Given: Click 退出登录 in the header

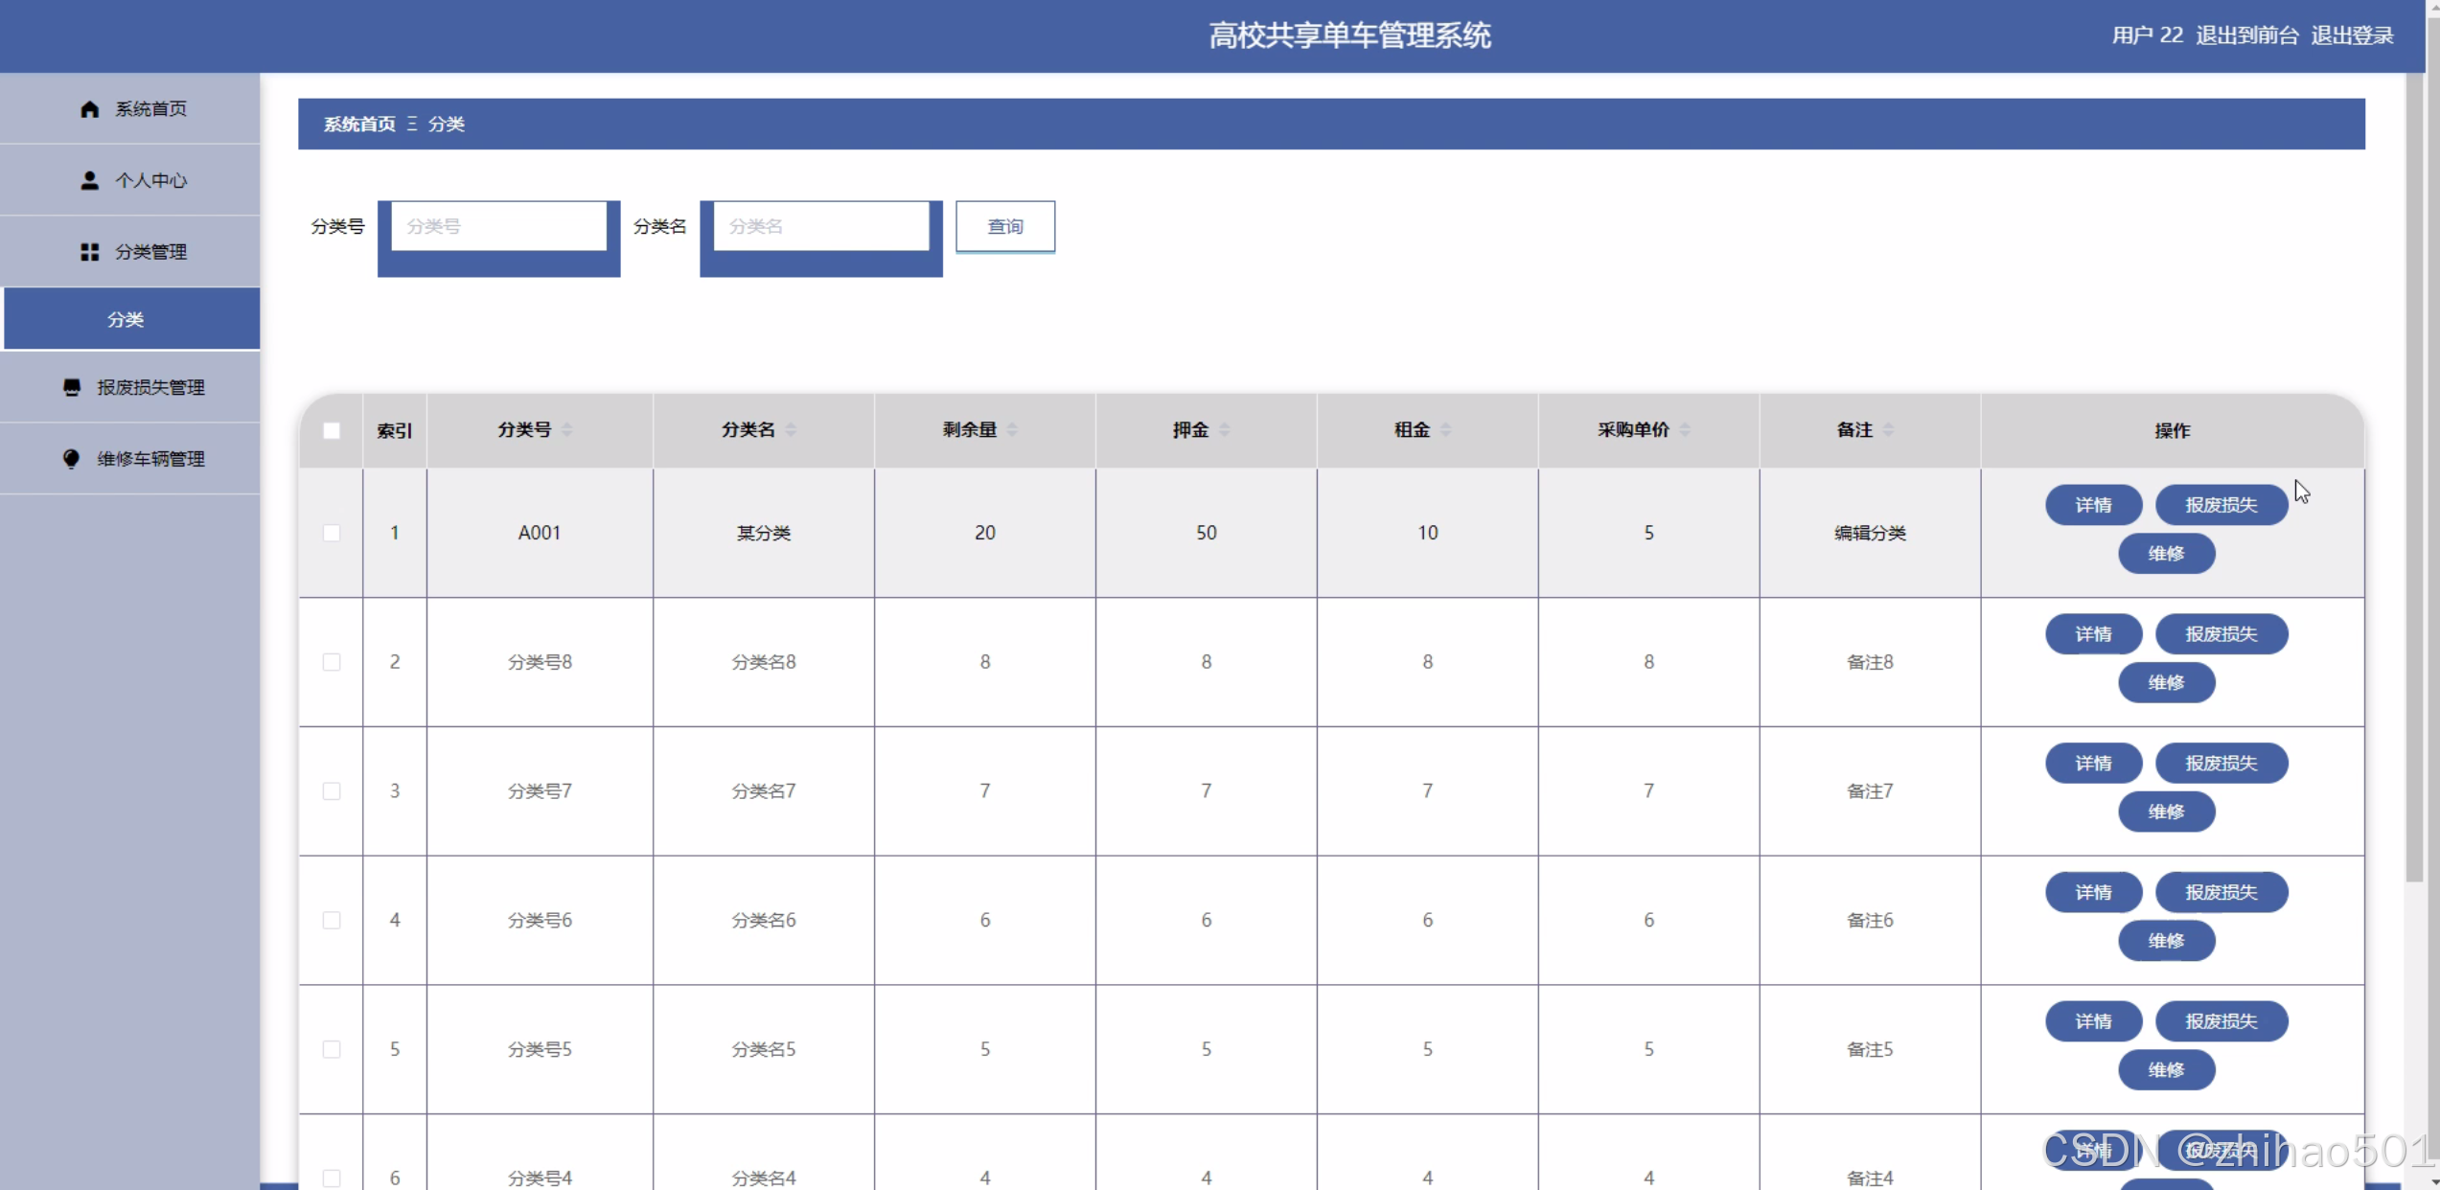Looking at the screenshot, I should (2352, 35).
